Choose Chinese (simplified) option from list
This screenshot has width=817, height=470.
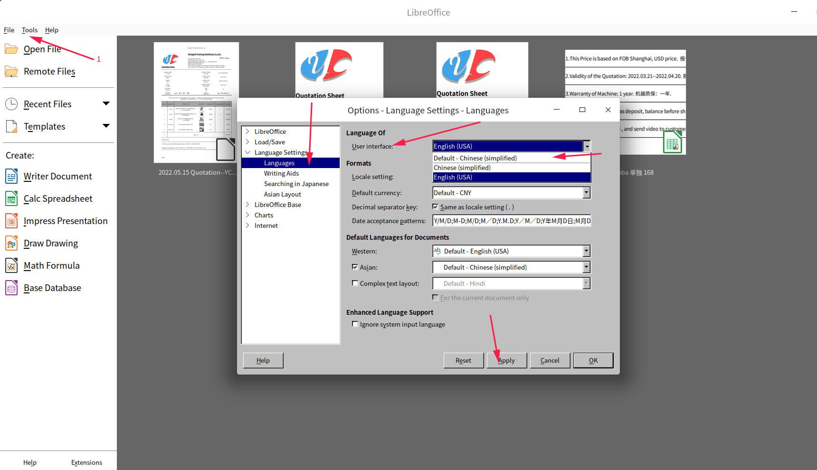tap(512, 168)
